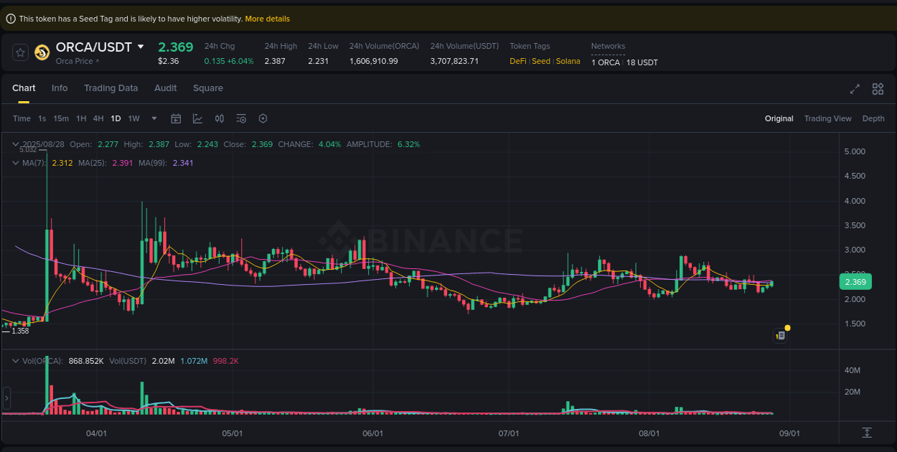Image resolution: width=897 pixels, height=452 pixels.
Task: Click the More details warning link
Action: 267,18
